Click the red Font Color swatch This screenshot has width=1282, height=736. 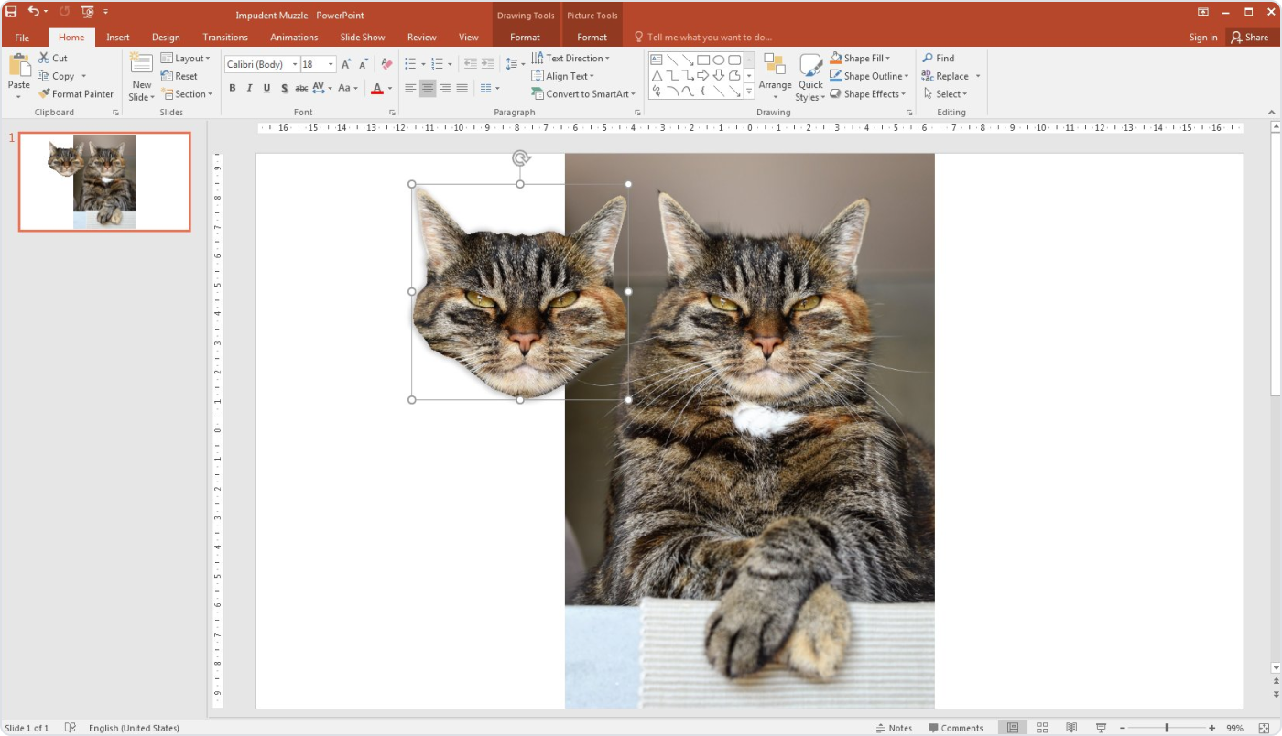pyautogui.click(x=375, y=88)
